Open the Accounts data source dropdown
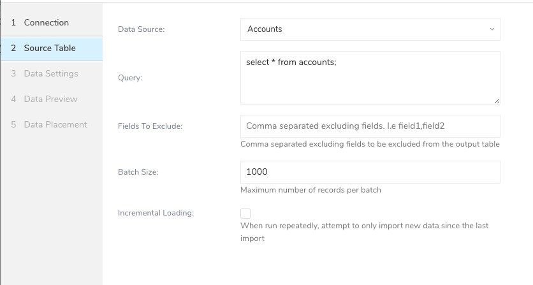The height and width of the screenshot is (285, 533). pos(363,29)
